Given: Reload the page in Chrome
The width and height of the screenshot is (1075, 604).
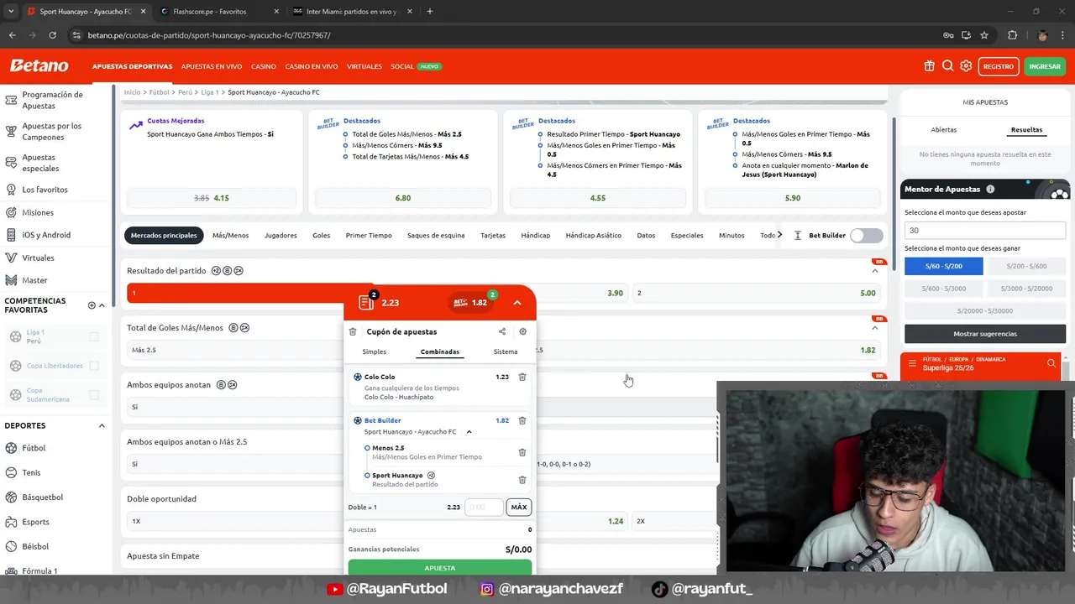Looking at the screenshot, I should click(x=52, y=35).
